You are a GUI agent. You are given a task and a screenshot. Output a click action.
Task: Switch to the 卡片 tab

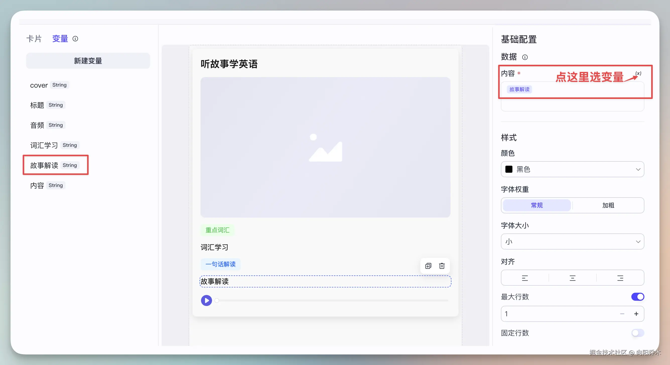[x=34, y=39]
